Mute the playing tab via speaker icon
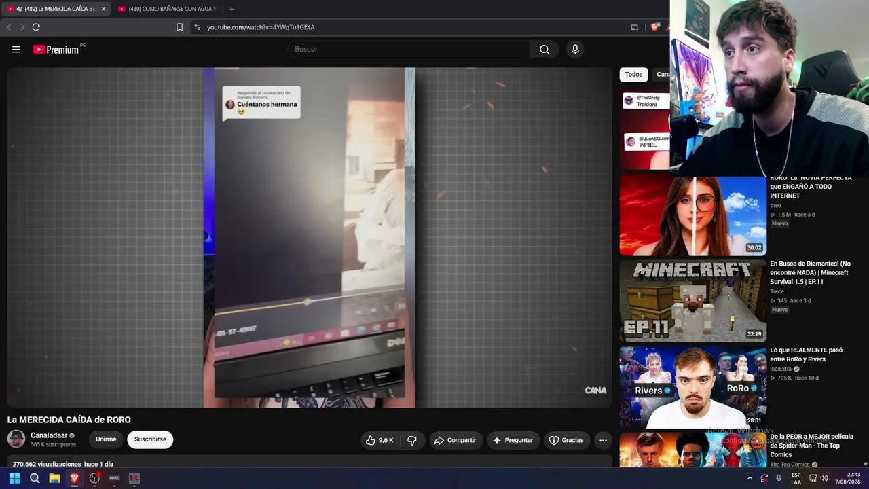 click(18, 9)
